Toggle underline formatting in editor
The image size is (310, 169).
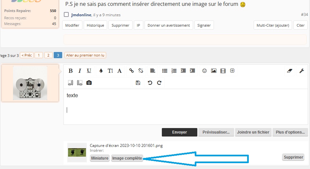pos(89,71)
